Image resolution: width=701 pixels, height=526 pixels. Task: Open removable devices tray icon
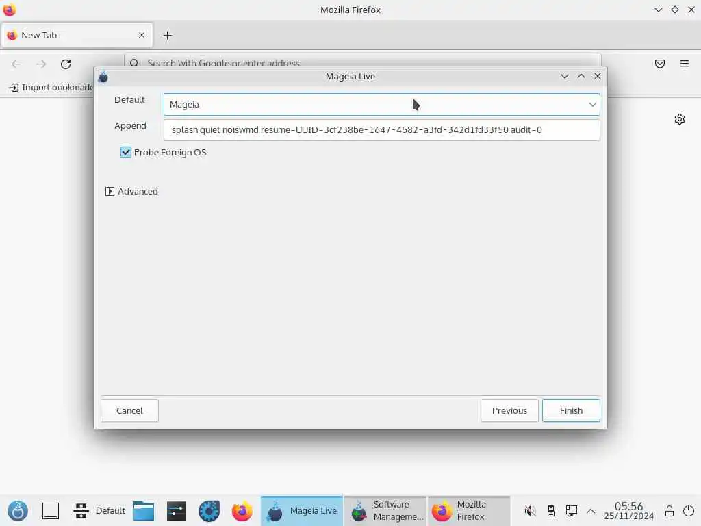(x=551, y=511)
